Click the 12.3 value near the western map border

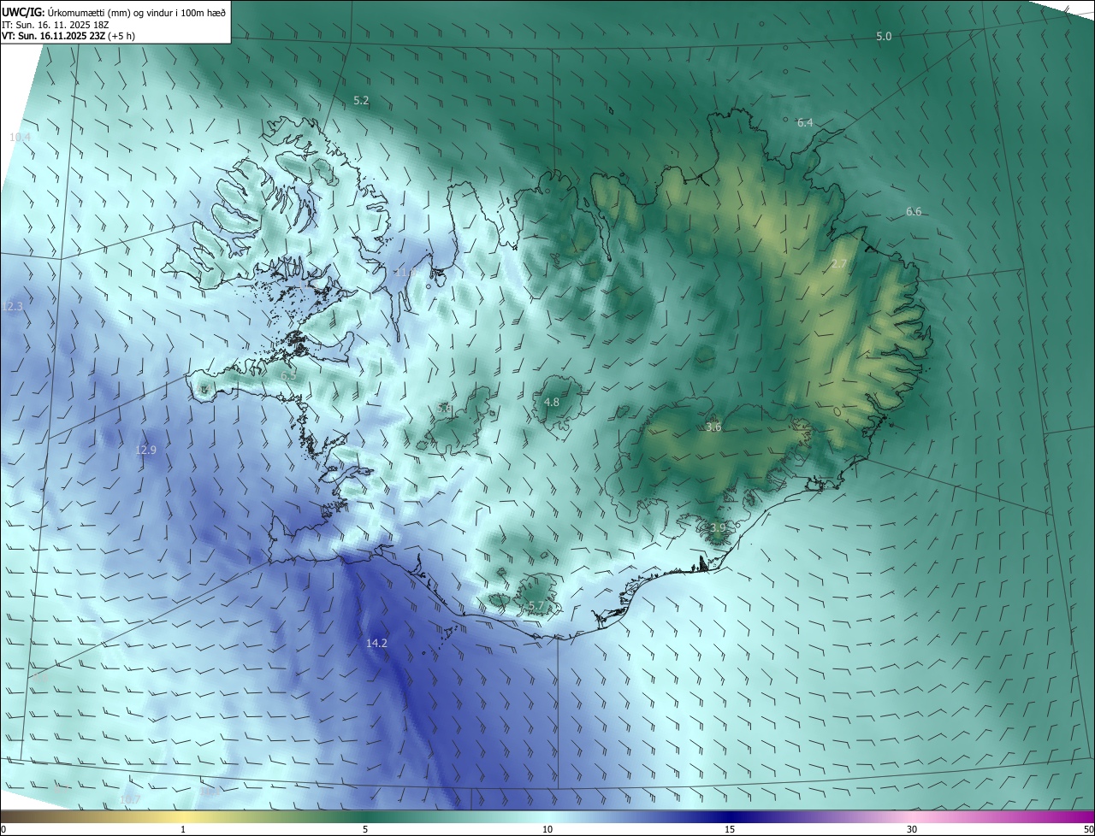pyautogui.click(x=13, y=306)
